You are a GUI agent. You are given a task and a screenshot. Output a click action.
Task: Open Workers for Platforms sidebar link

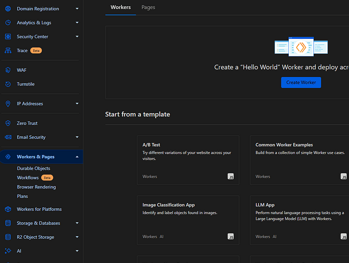pyautogui.click(x=40, y=209)
